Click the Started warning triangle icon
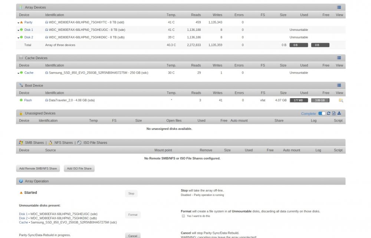The image size is (371, 238). click(21, 193)
